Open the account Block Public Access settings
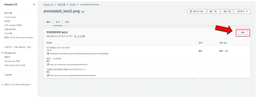257x102 pixels. coord(18,47)
